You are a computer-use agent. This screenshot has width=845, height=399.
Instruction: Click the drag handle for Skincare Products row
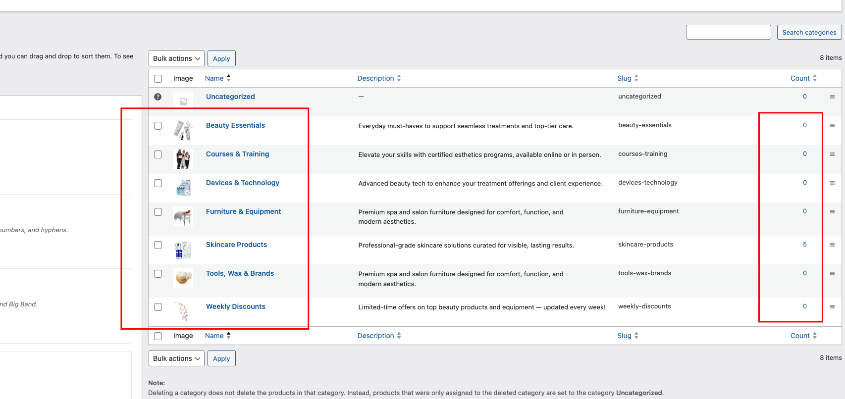click(832, 245)
